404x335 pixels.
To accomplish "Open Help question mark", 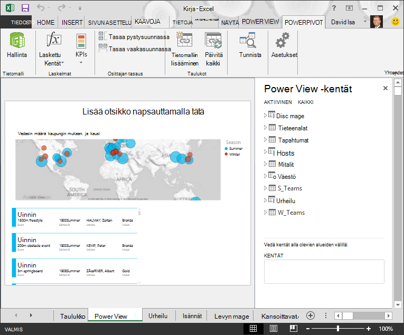I will 334,8.
